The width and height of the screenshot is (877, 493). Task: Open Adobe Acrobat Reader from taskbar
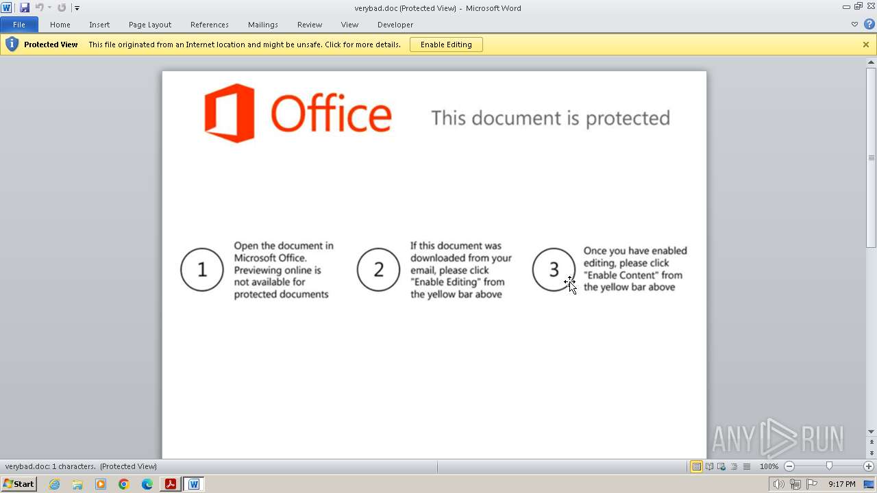(x=171, y=484)
